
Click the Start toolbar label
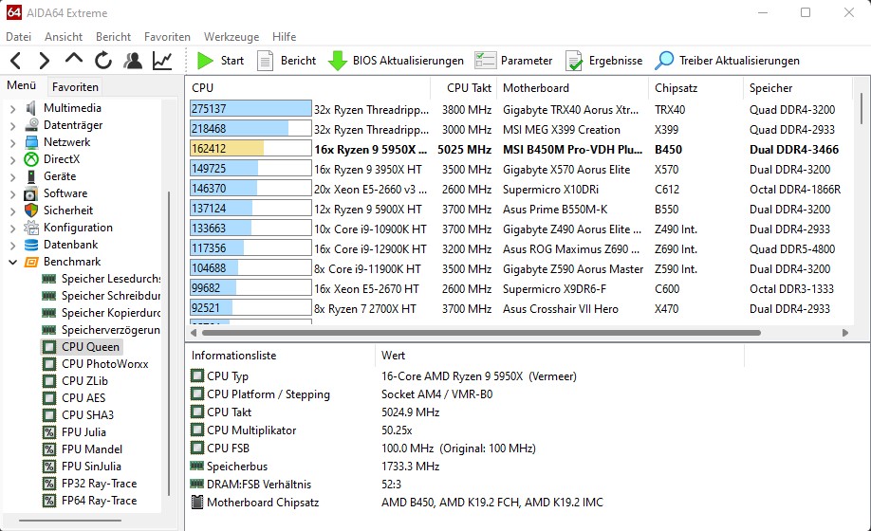(x=232, y=61)
